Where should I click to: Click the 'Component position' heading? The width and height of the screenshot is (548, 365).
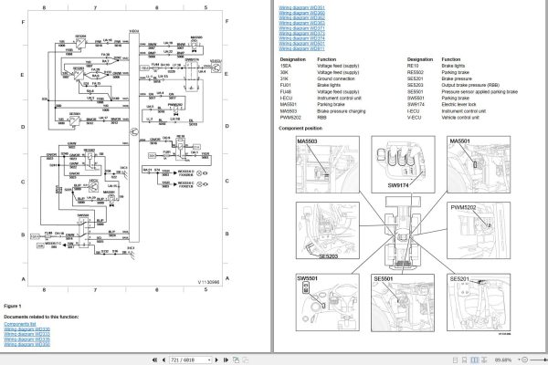coord(300,128)
